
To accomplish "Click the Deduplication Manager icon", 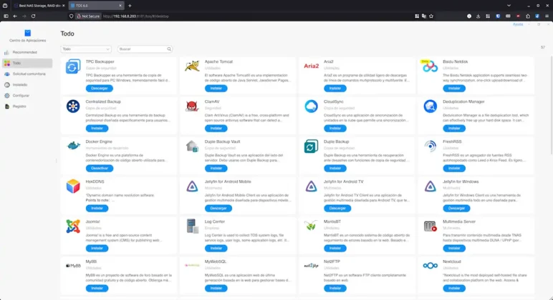I will 430,106.
